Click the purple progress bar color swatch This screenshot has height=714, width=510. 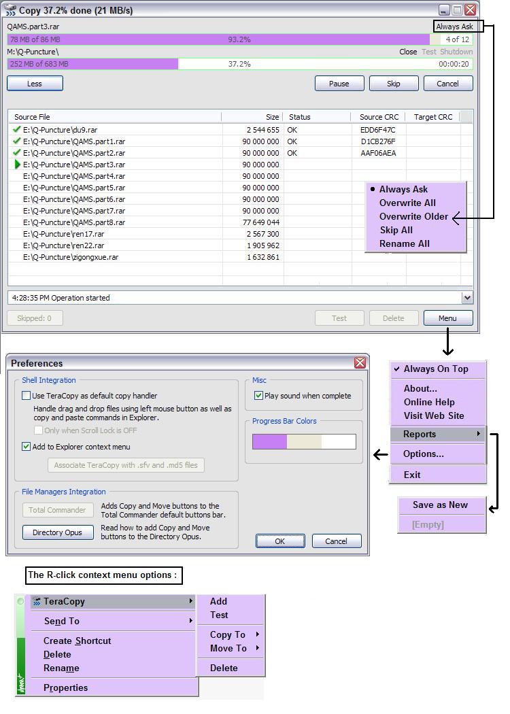(269, 441)
